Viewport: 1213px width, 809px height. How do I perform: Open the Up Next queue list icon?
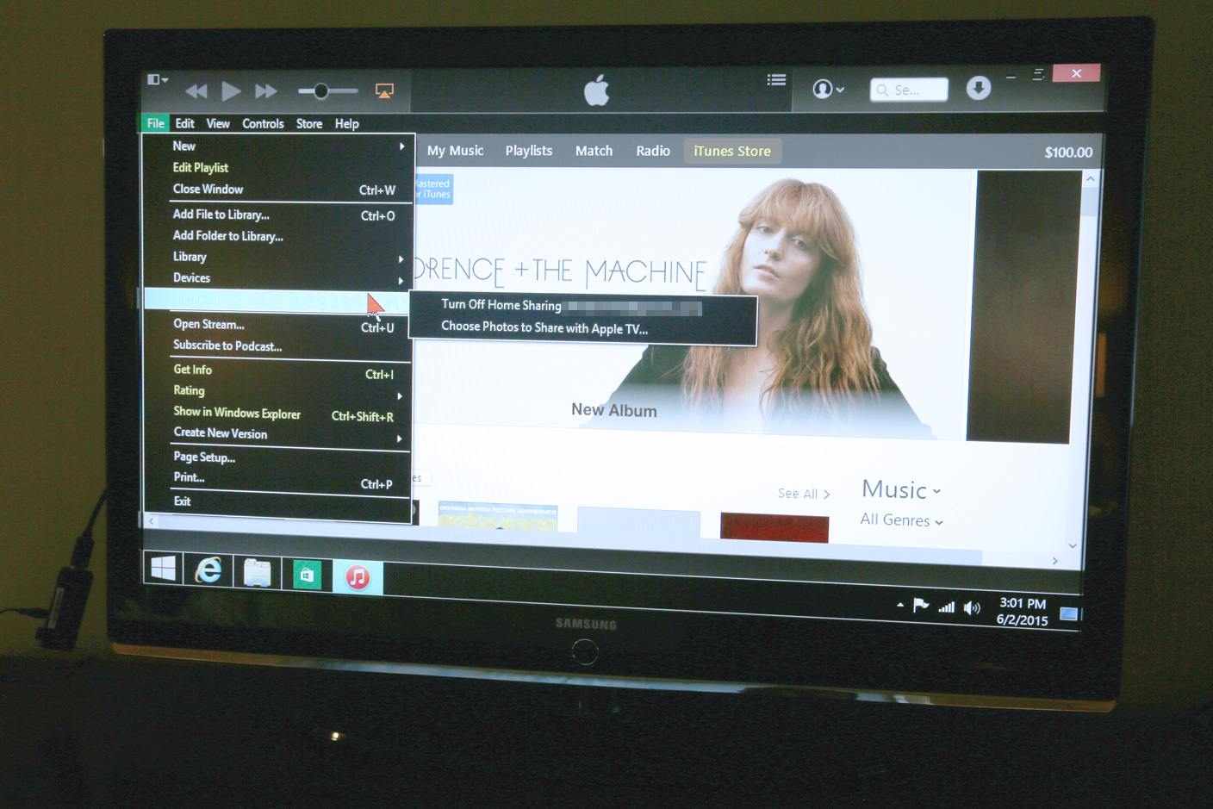point(776,79)
